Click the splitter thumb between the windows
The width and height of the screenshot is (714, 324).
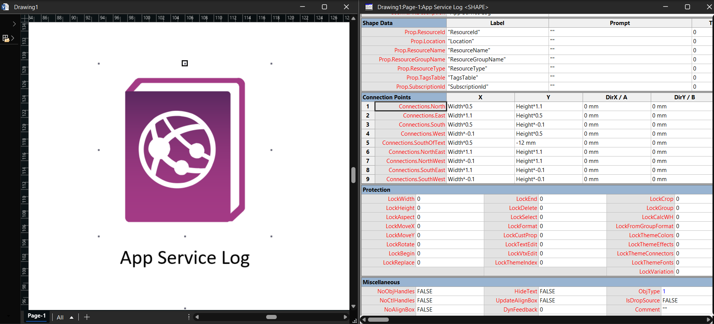[353, 175]
